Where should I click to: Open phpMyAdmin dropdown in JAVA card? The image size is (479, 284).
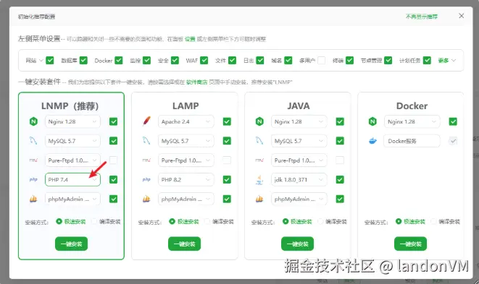click(x=299, y=199)
